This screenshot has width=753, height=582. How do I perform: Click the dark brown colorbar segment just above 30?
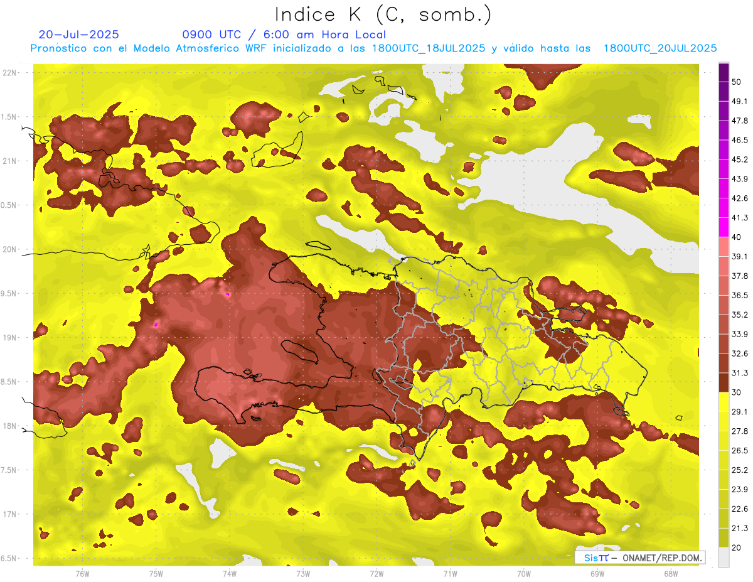tap(724, 382)
